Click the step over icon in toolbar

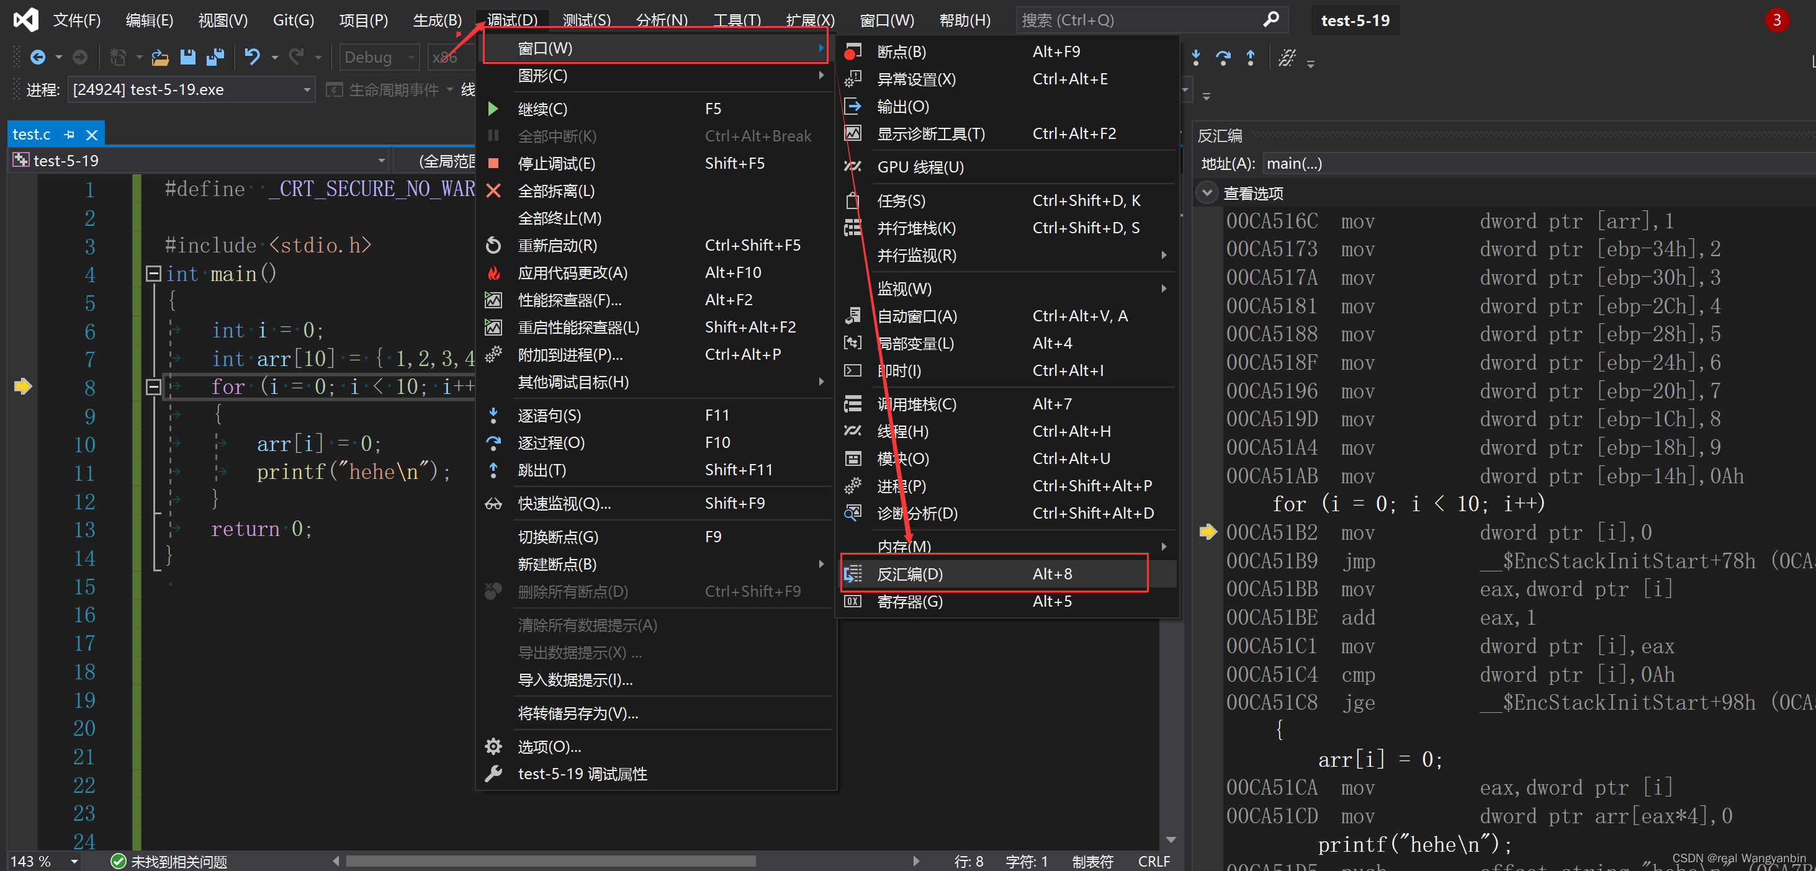coord(1223,58)
